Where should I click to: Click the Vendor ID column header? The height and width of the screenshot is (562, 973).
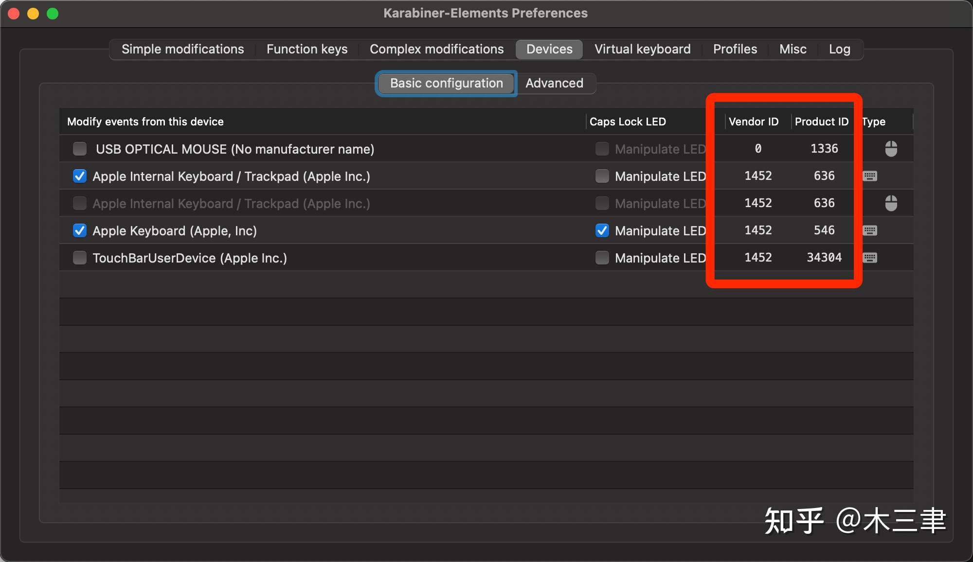coord(753,122)
